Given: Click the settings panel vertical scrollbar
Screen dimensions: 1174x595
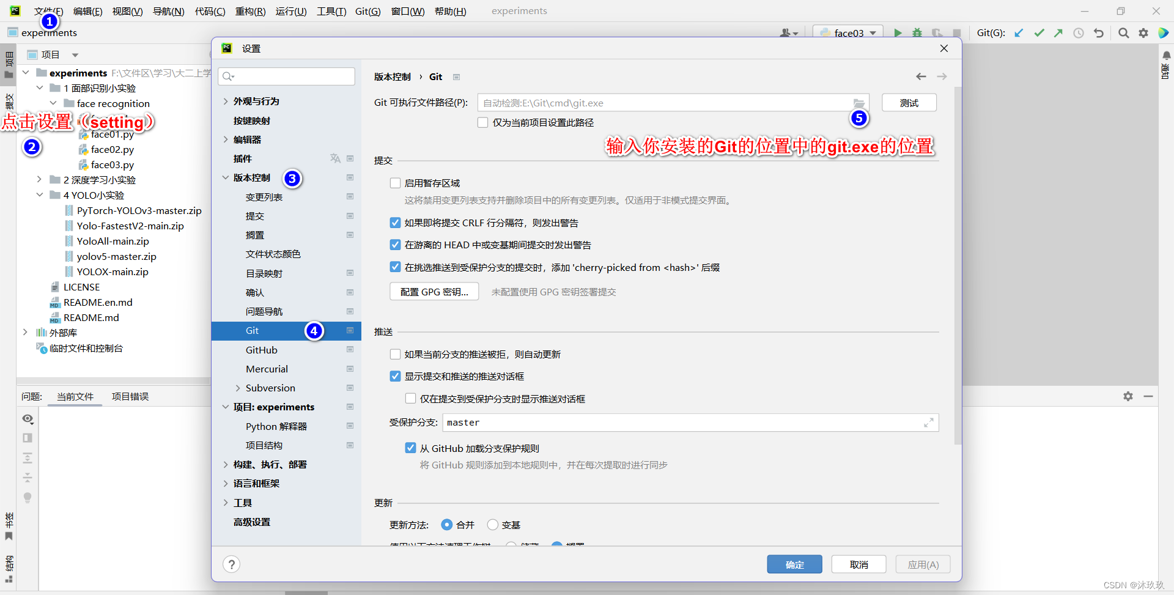Looking at the screenshot, I should click(958, 265).
